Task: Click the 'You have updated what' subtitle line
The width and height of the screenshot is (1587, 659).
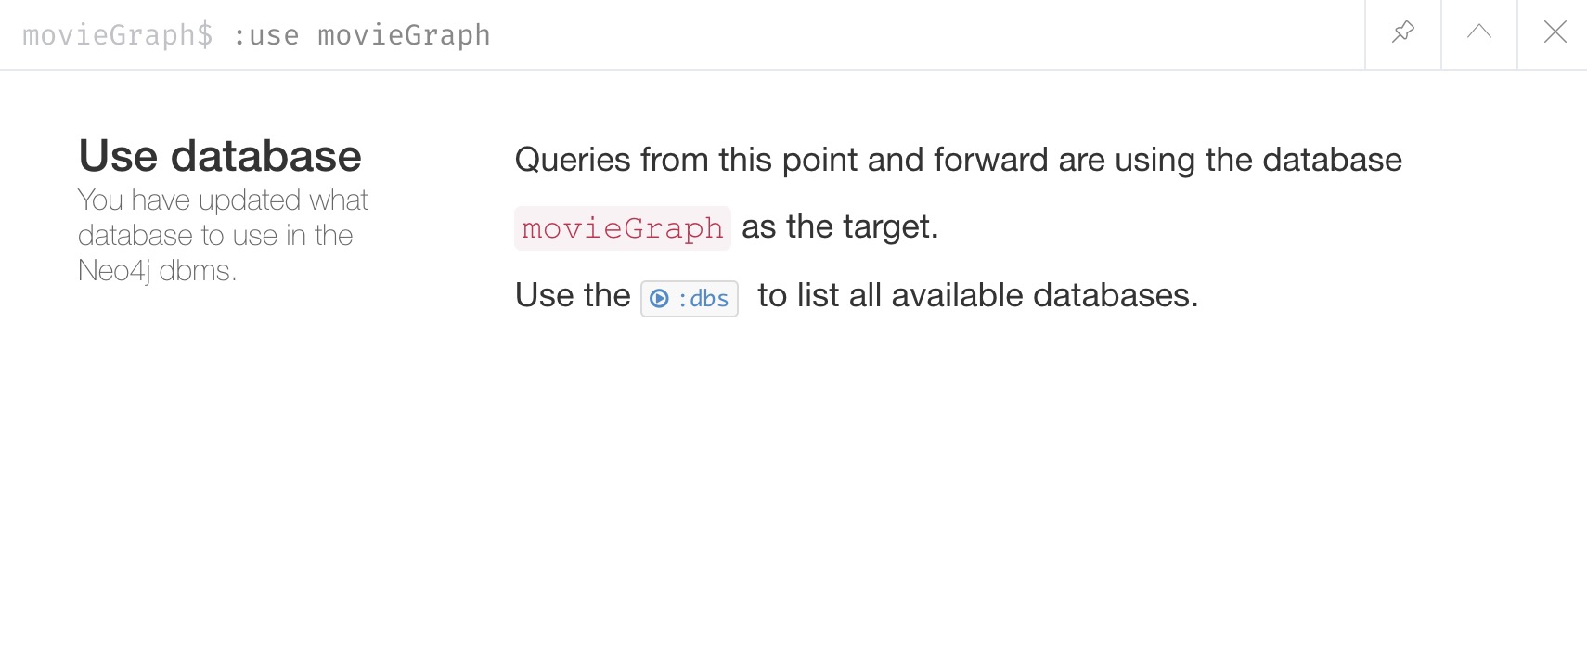Action: 223,200
